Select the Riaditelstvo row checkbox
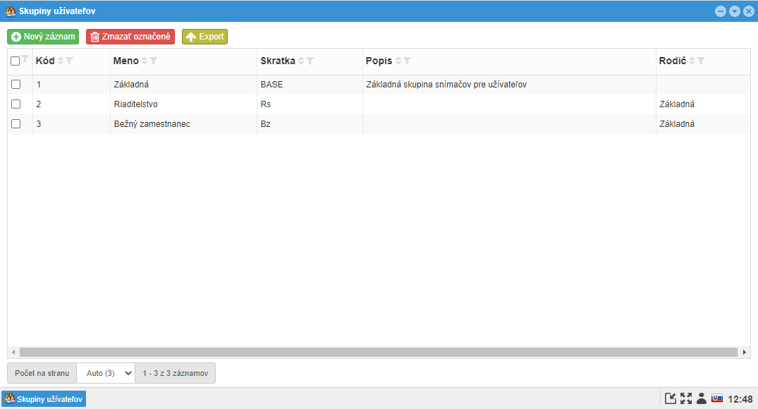The width and height of the screenshot is (758, 409). point(16,104)
